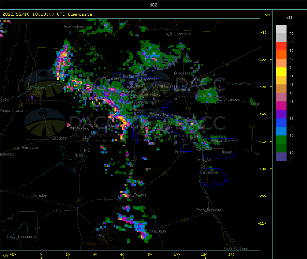
Task: Click the 0 km horizontal axis label
Action: pos(41,254)
